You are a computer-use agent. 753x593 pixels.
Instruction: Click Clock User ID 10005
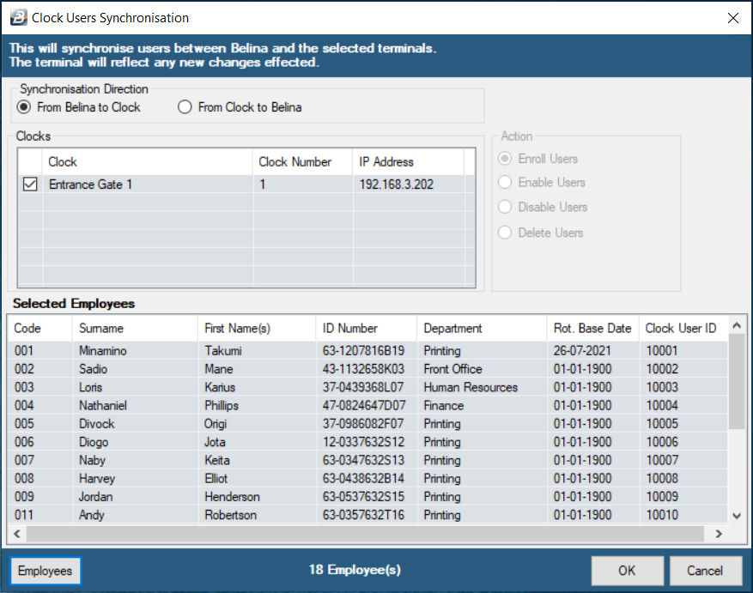click(x=662, y=423)
